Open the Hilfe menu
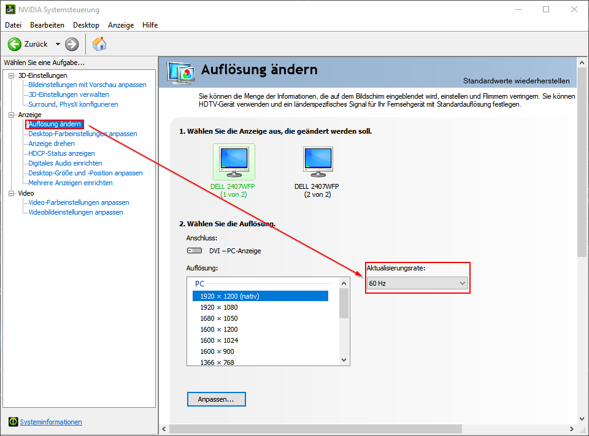This screenshot has width=589, height=436. (x=150, y=25)
